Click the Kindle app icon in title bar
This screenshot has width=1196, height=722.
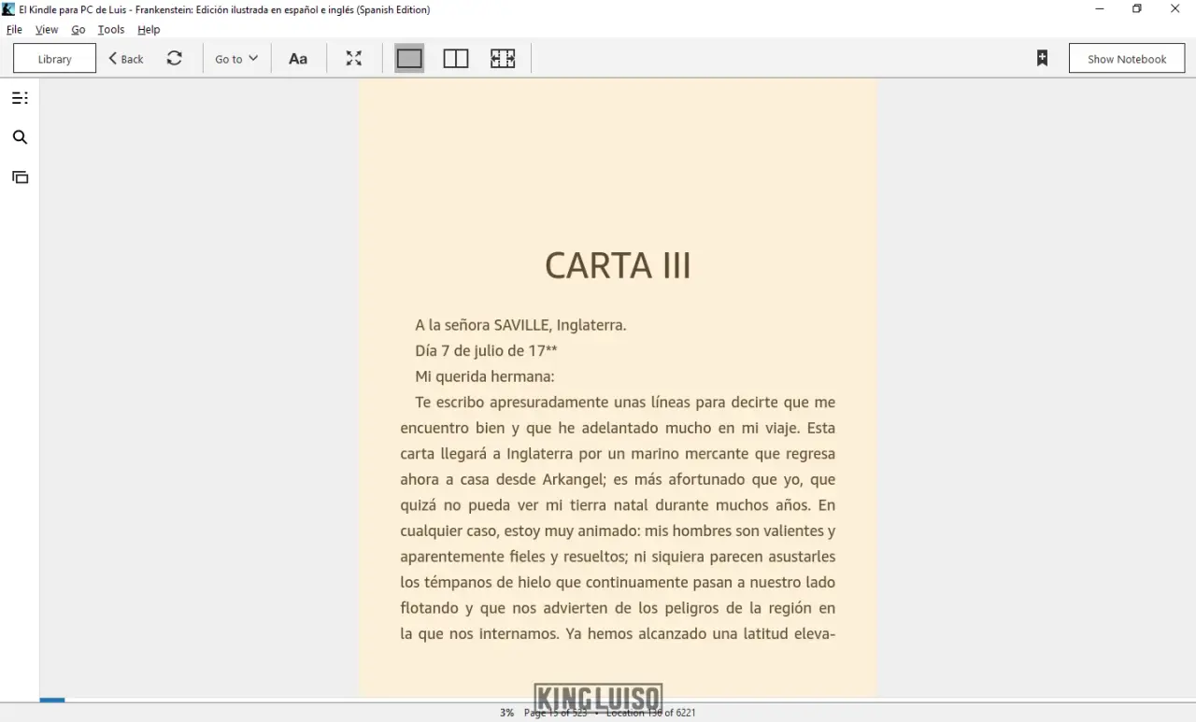[8, 9]
